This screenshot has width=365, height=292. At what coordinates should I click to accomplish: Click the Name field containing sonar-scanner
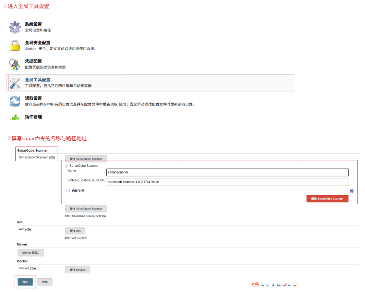pos(227,172)
